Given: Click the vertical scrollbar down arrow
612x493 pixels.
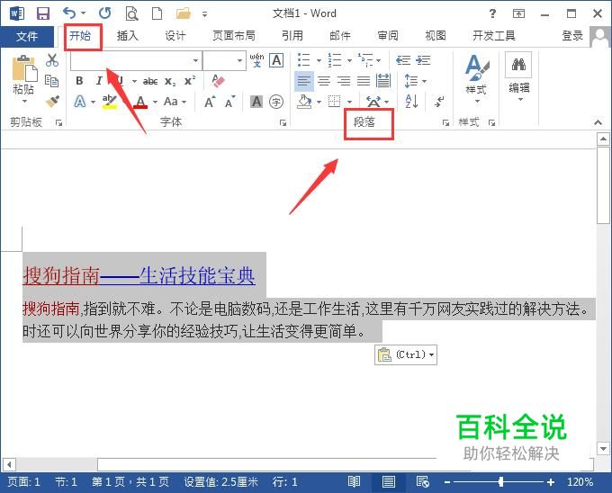Looking at the screenshot, I should (603, 449).
